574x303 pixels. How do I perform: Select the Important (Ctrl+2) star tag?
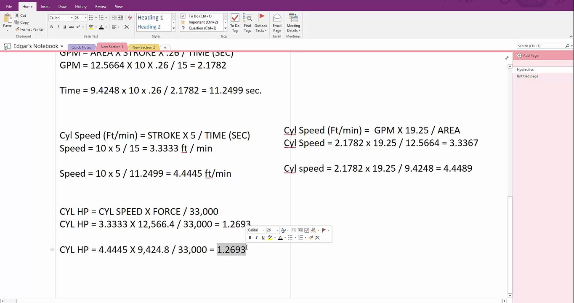click(x=201, y=22)
